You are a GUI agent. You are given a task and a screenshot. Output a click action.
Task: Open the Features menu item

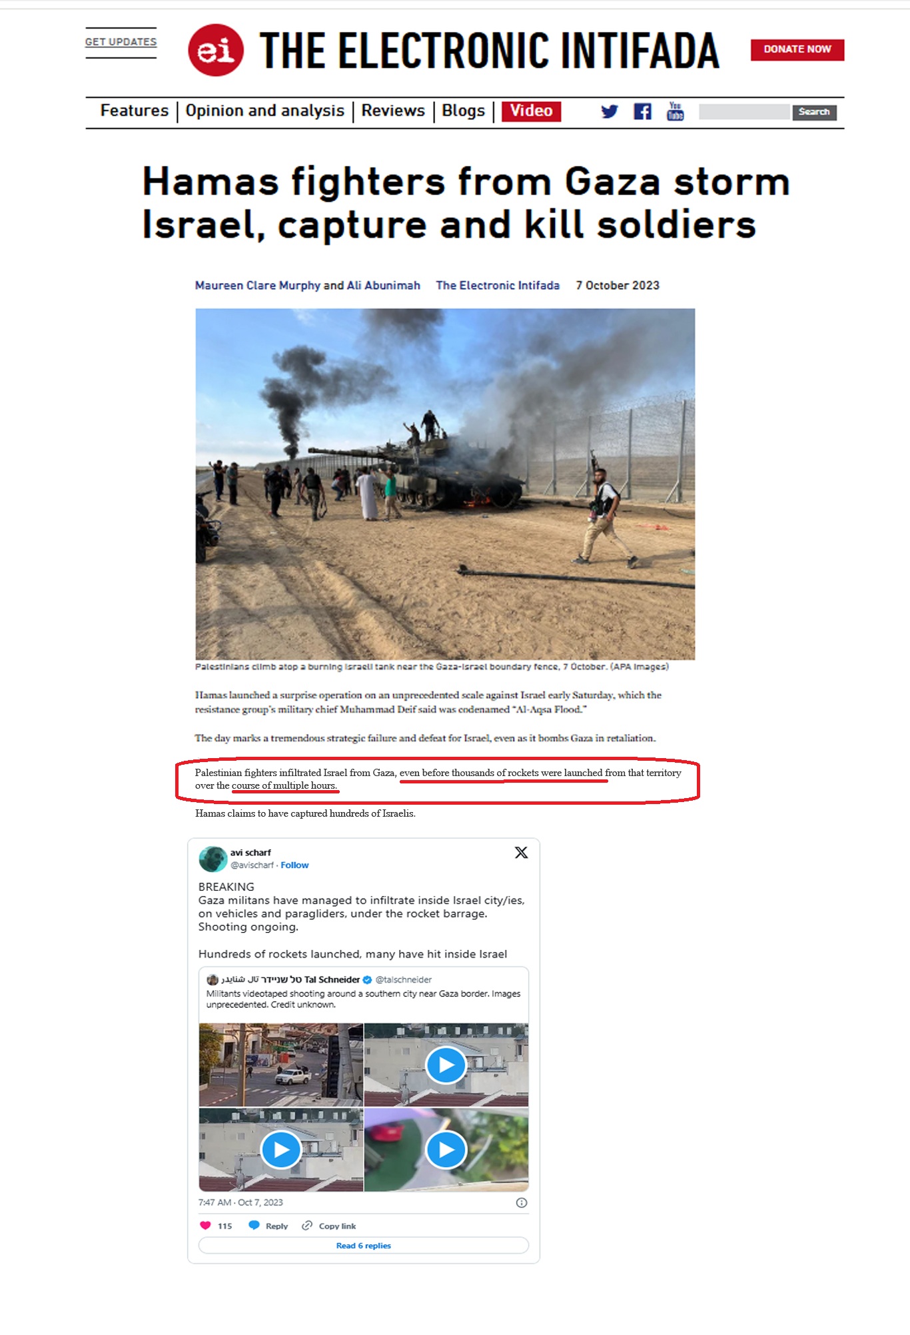(x=135, y=111)
